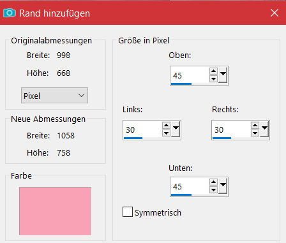Click into the Links value field
The height and width of the screenshot is (243, 286).
coord(142,129)
